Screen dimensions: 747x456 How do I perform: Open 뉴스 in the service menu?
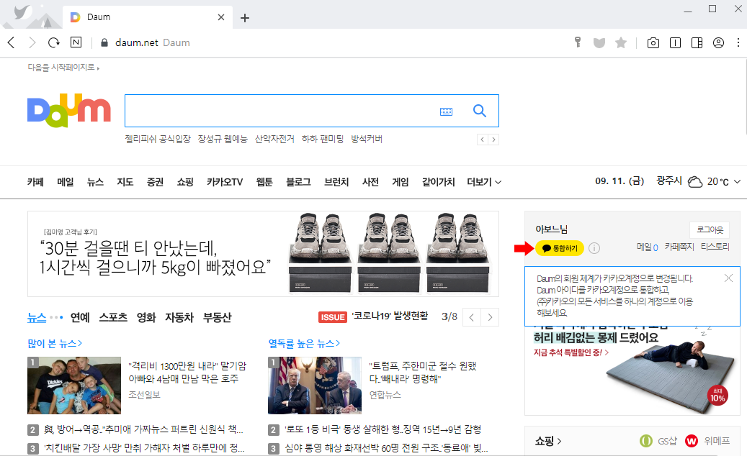95,182
